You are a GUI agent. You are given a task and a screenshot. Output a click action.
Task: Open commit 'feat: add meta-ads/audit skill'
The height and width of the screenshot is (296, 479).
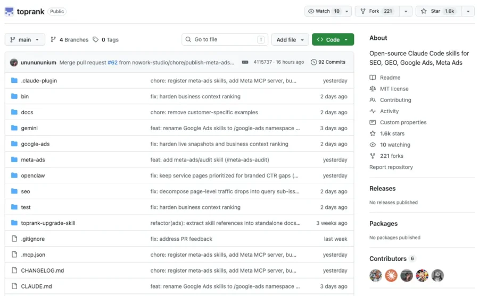coord(210,159)
